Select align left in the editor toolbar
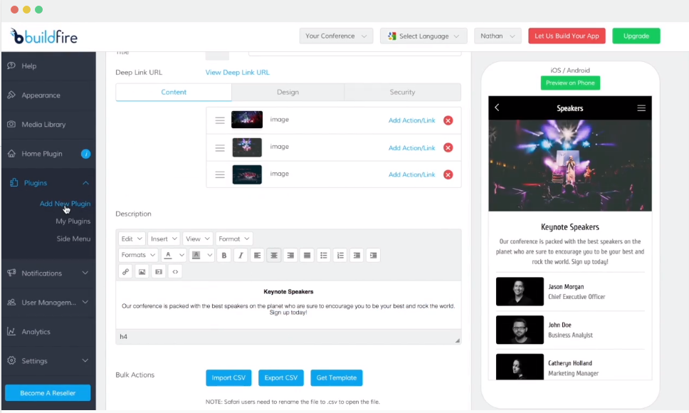This screenshot has height=413, width=689. pyautogui.click(x=258, y=255)
